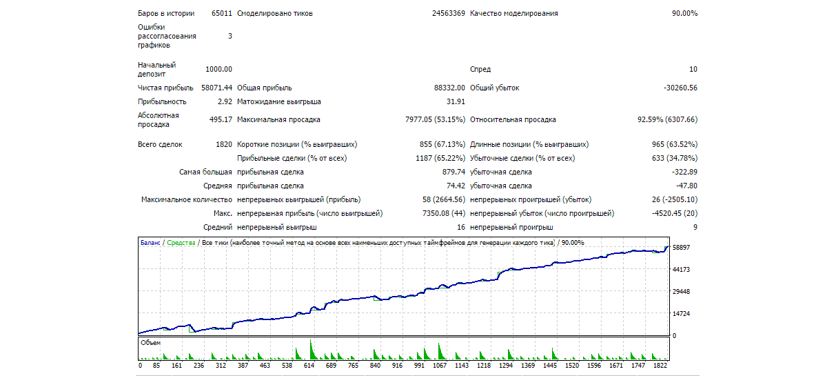Click the 'Максимальная просадка' label

tap(278, 119)
